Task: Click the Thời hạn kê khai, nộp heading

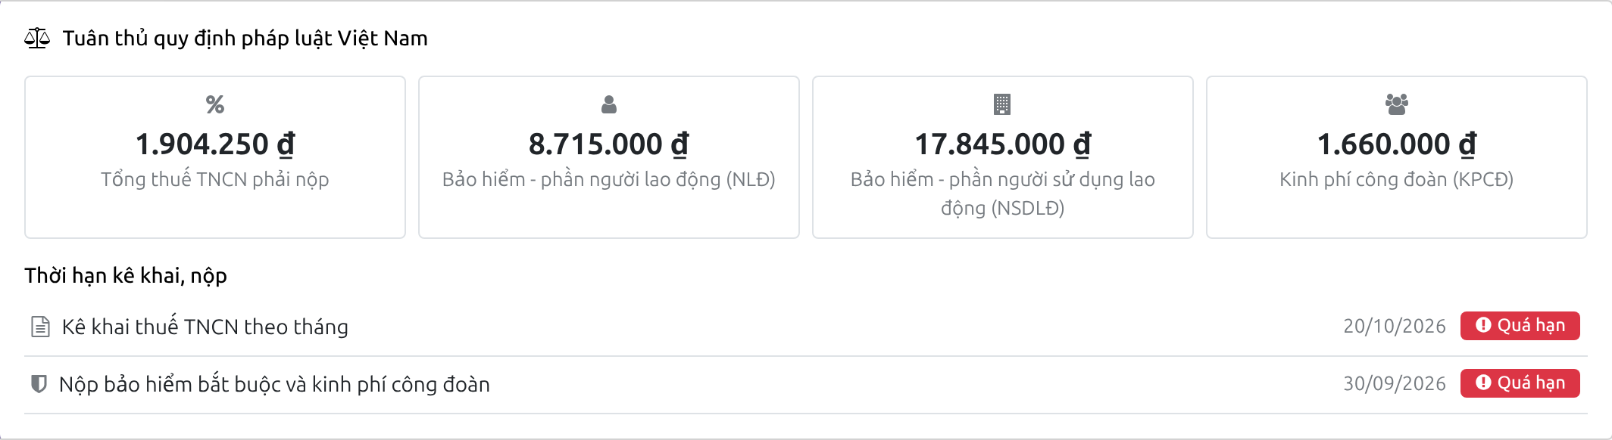Action: coord(126,276)
